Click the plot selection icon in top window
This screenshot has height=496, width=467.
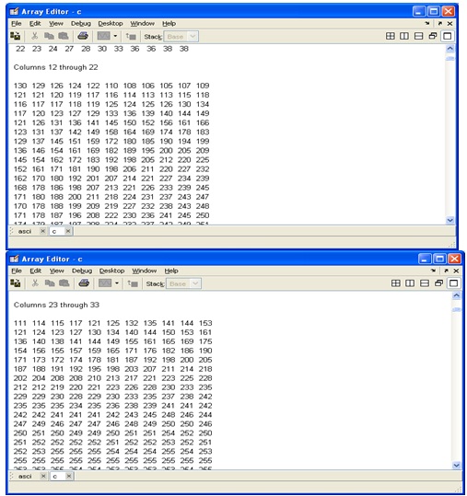pyautogui.click(x=103, y=36)
